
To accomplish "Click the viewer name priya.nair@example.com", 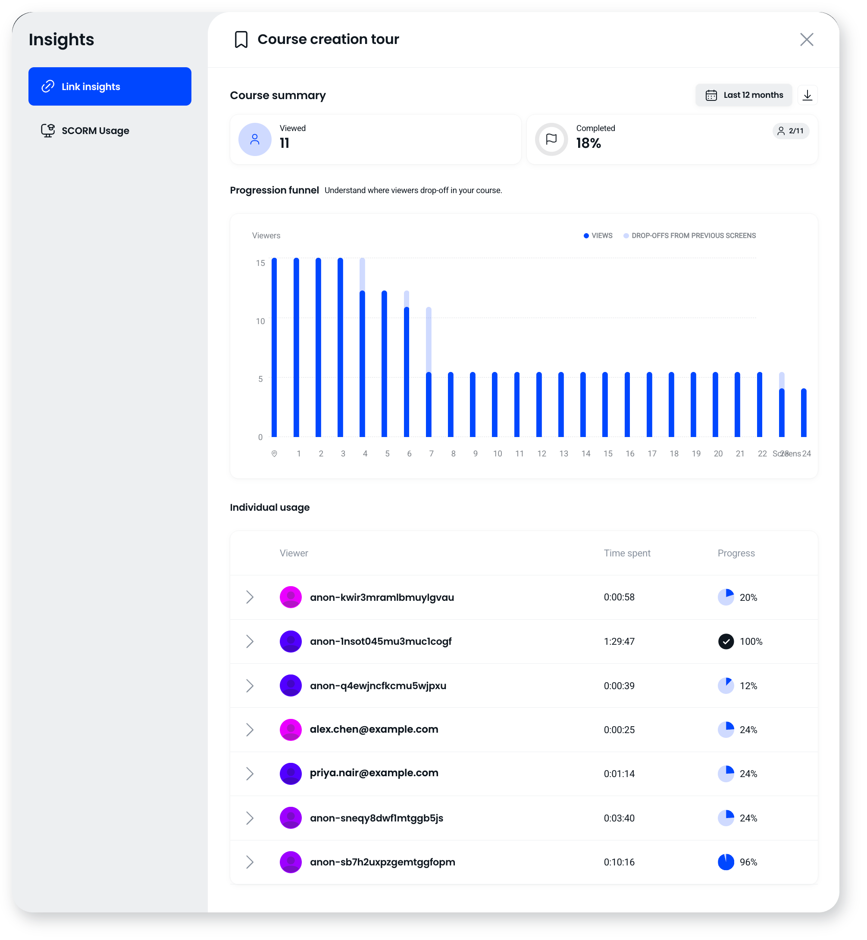I will [374, 773].
